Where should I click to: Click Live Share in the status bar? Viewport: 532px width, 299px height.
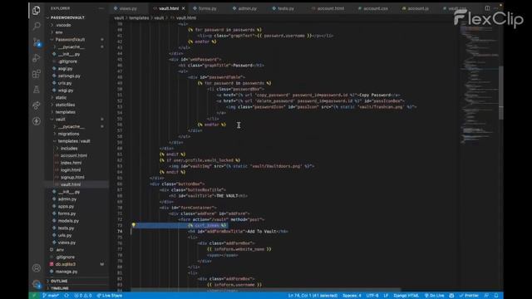[x=109, y=296]
